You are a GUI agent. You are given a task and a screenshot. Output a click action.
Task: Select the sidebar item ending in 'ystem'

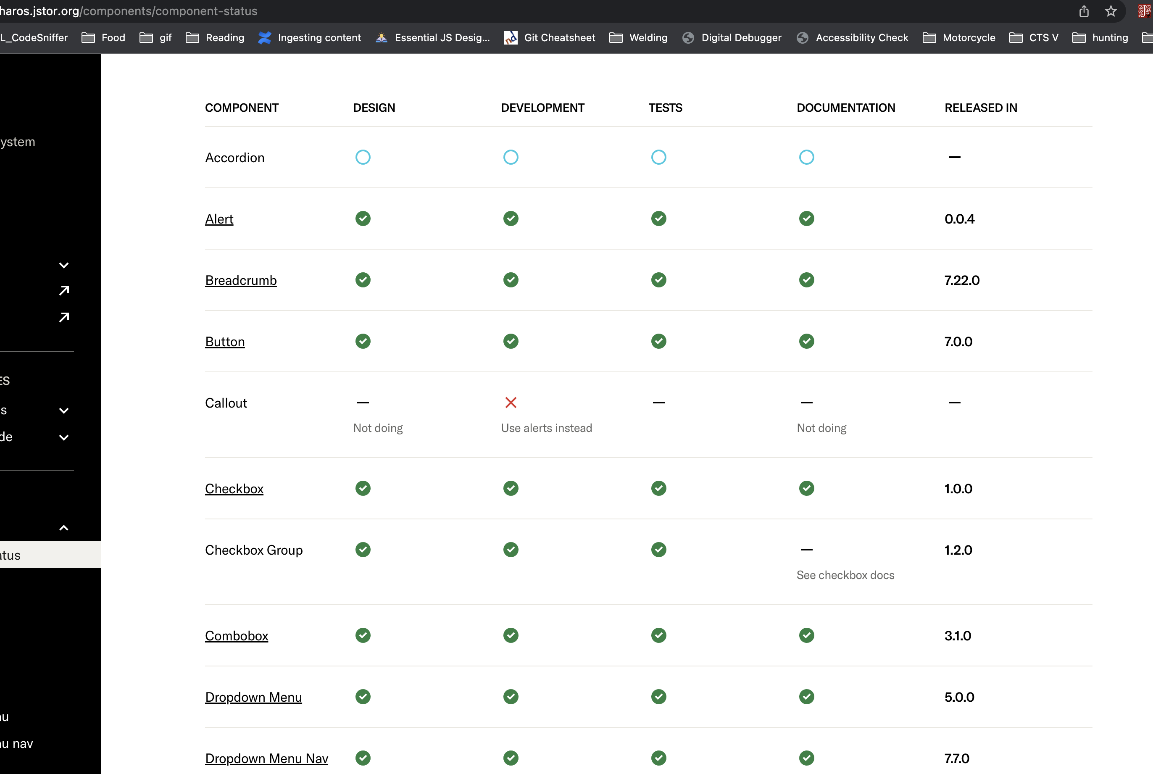coord(18,142)
